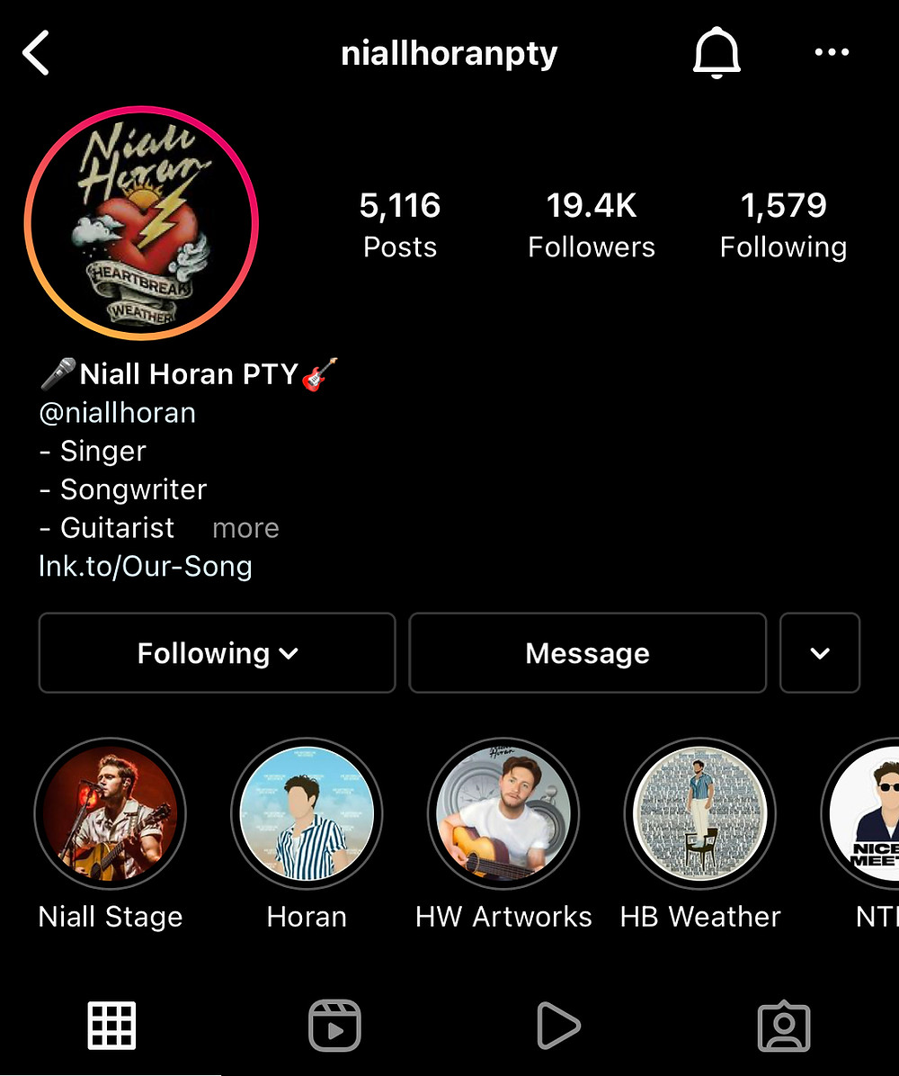View the 1,579 Following list
The width and height of the screenshot is (899, 1076).
tap(783, 225)
